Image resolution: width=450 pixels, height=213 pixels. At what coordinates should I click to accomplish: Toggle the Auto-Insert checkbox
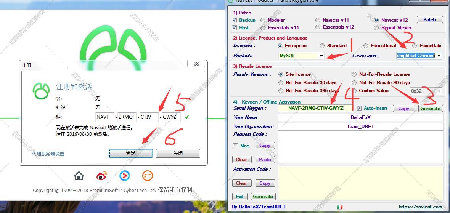pos(359,108)
